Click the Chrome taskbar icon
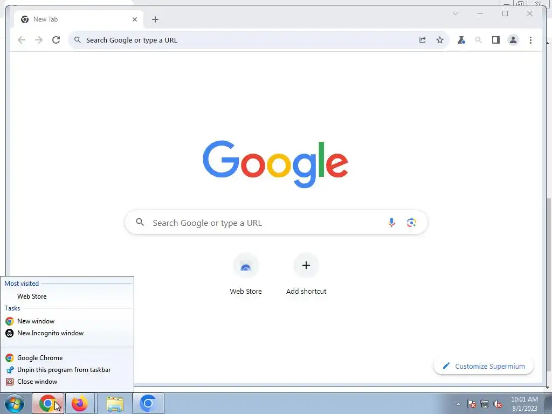 coord(48,403)
